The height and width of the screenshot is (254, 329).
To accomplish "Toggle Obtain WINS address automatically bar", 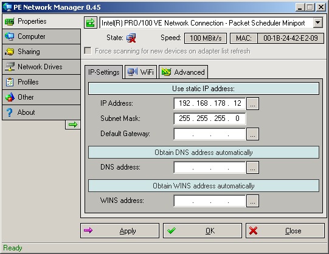I will (x=204, y=186).
